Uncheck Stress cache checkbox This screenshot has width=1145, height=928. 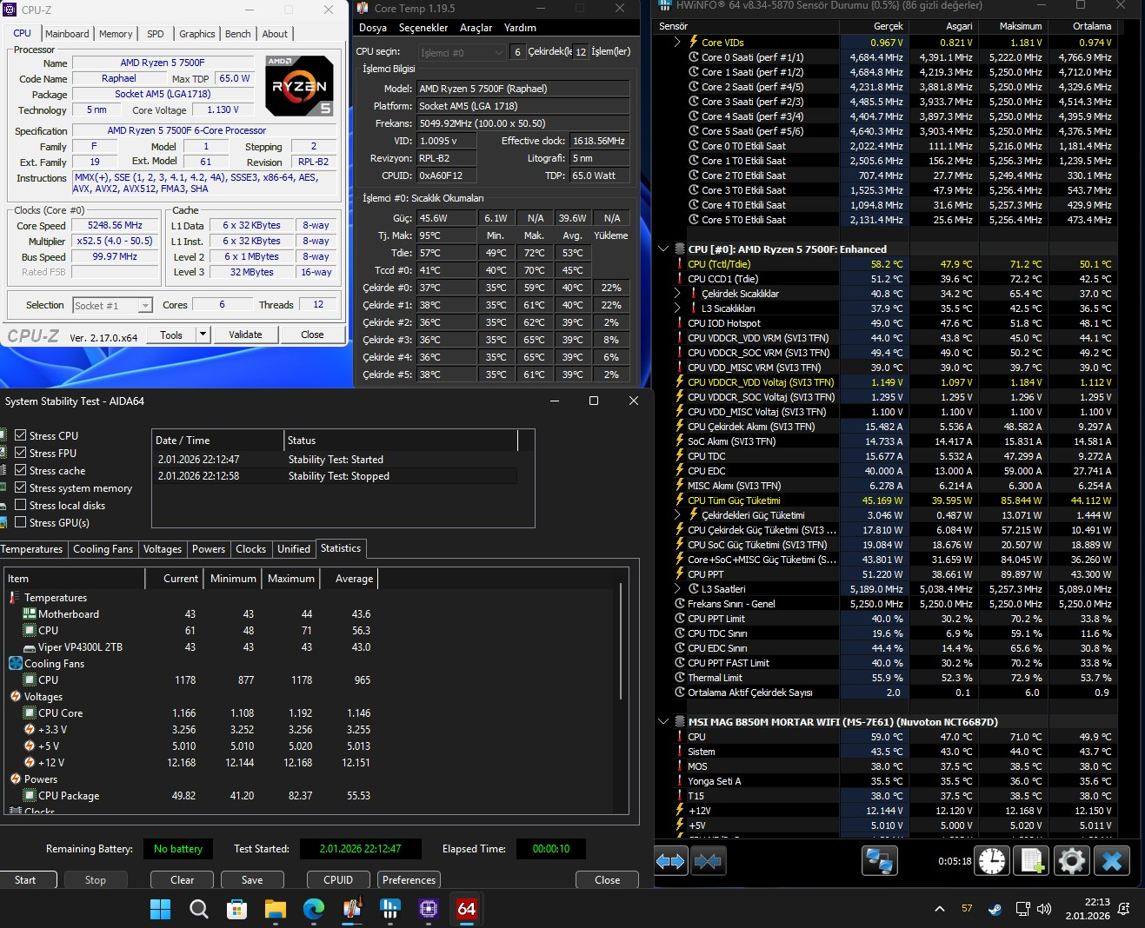(21, 470)
